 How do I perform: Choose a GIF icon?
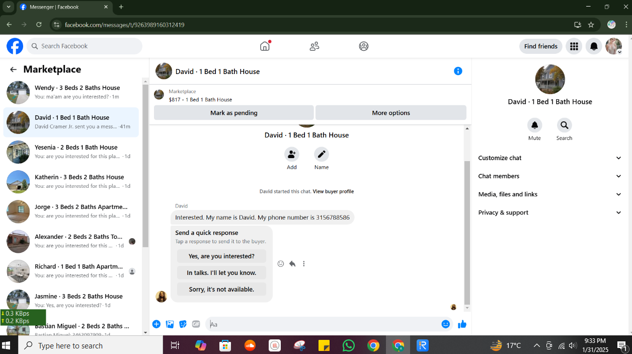point(196,324)
